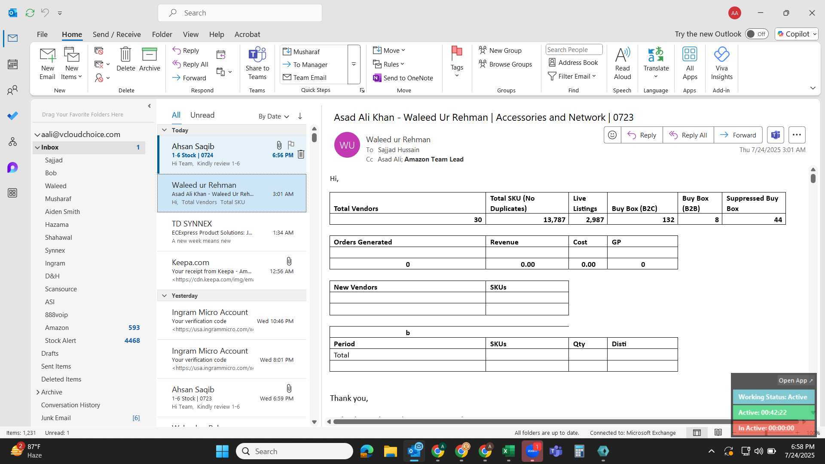
Task: Open the Move dropdown menu
Action: [389, 50]
